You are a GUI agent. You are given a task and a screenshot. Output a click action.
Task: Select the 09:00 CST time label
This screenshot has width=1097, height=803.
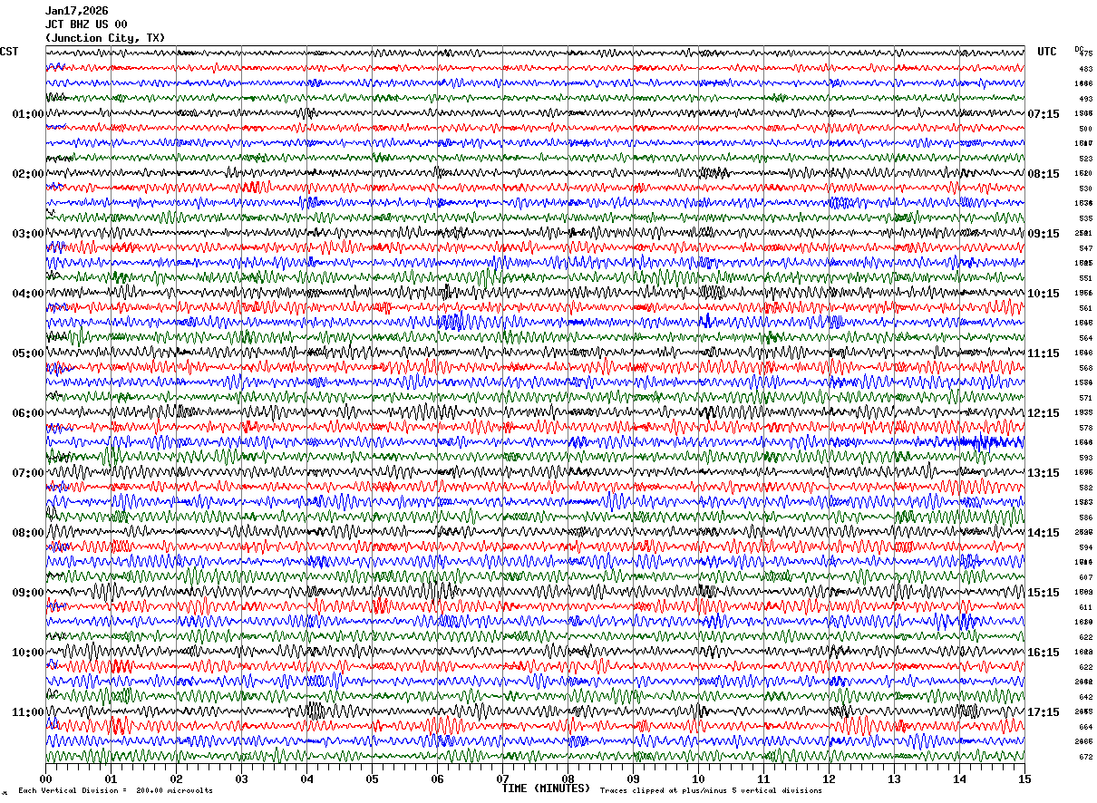click(x=27, y=593)
